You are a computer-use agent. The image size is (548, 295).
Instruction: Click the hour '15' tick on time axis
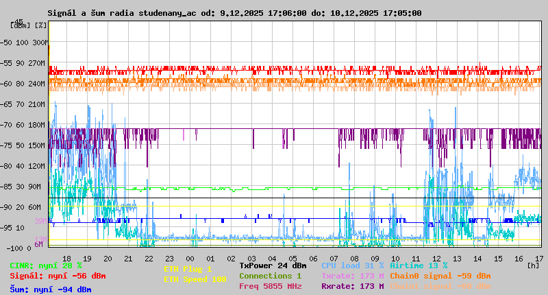click(x=499, y=259)
